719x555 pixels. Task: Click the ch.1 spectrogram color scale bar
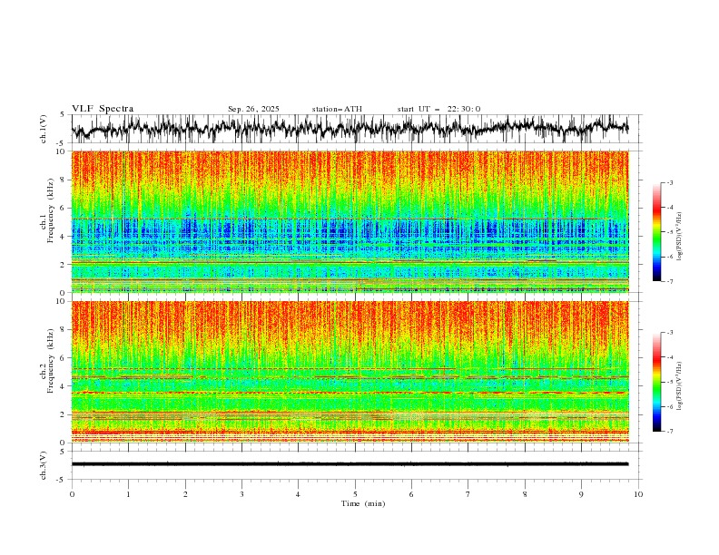[656, 231]
